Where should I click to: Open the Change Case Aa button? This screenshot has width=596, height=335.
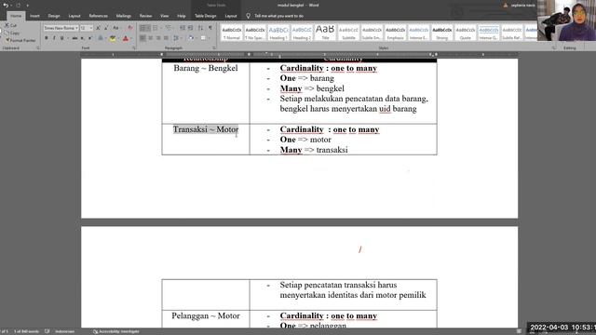115,28
